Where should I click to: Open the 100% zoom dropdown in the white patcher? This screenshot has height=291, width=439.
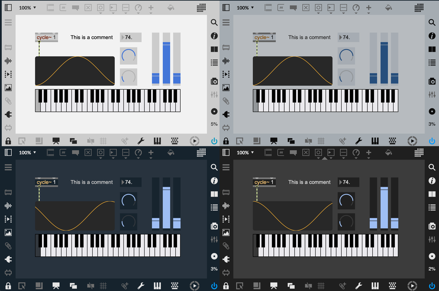(x=28, y=8)
